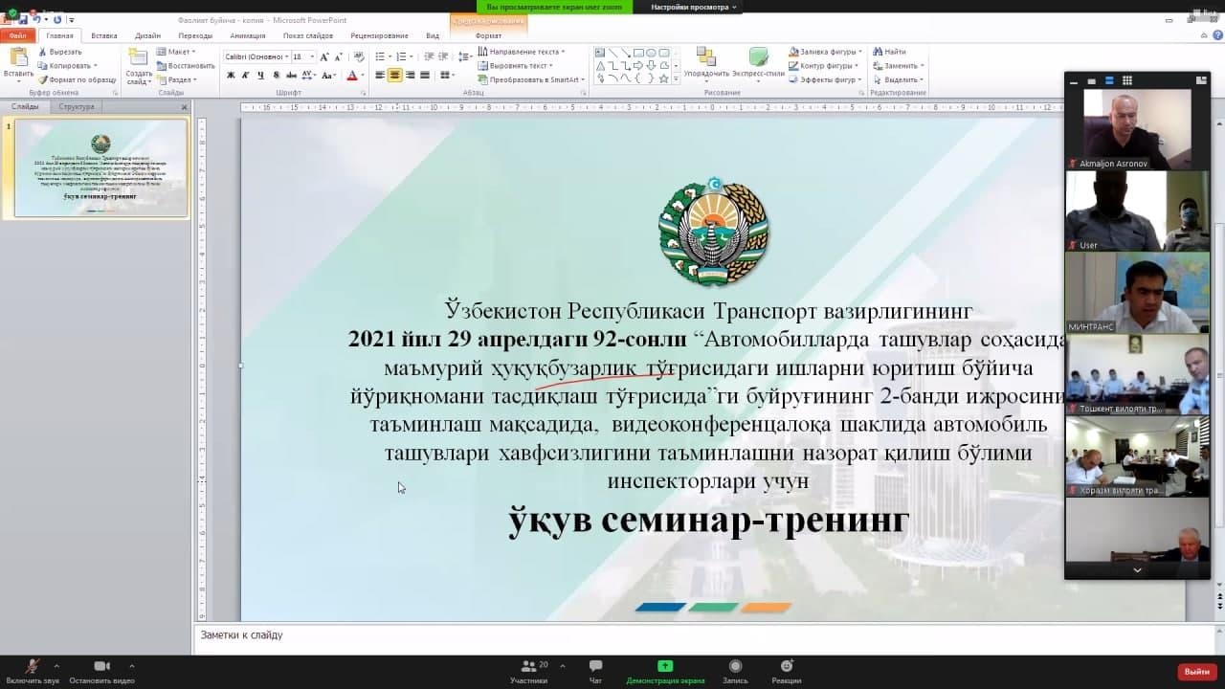Click the red font color swatch
Viewport: 1225px width, 689px height.
coord(351,76)
